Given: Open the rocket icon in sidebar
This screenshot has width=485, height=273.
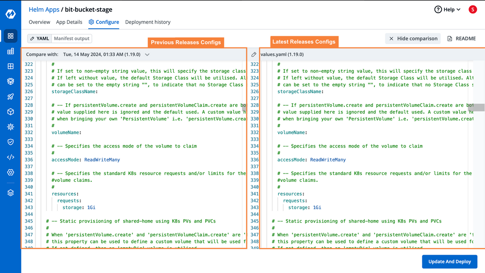Looking at the screenshot, I should click(x=10, y=96).
